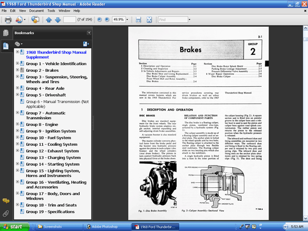Click the zoom in plus button
This screenshot has width=308, height=231.
[x=107, y=20]
